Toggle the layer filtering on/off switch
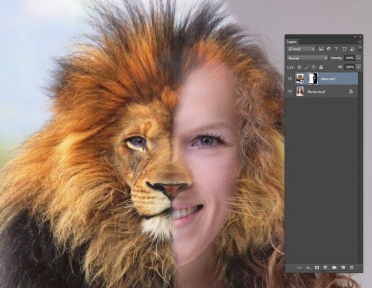 tap(360, 49)
